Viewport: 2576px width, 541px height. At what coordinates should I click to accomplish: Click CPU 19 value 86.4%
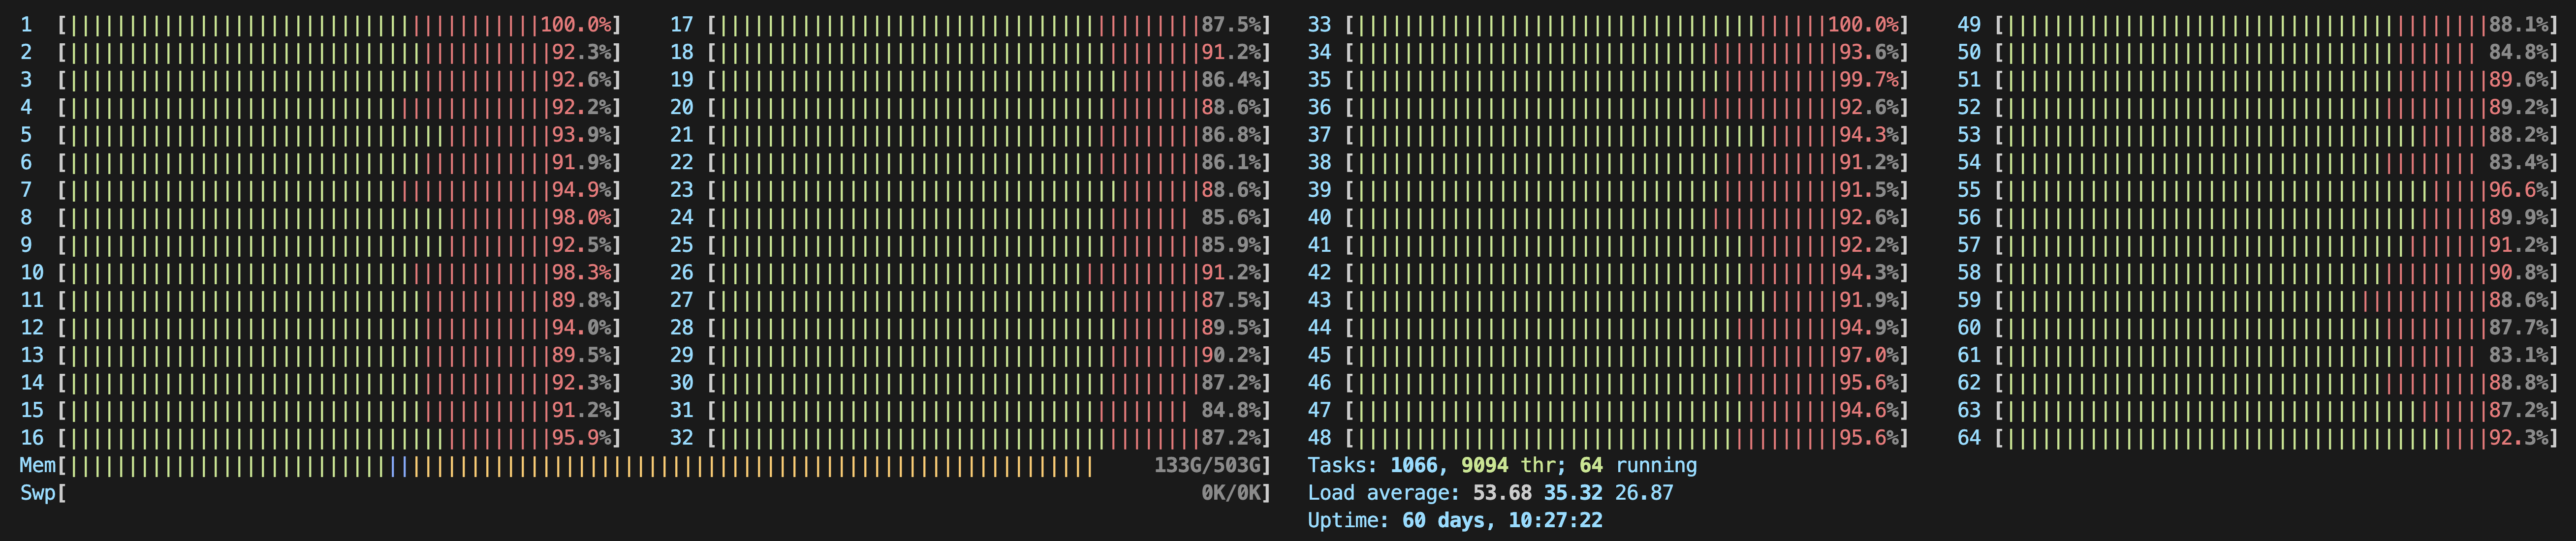pos(1231,79)
